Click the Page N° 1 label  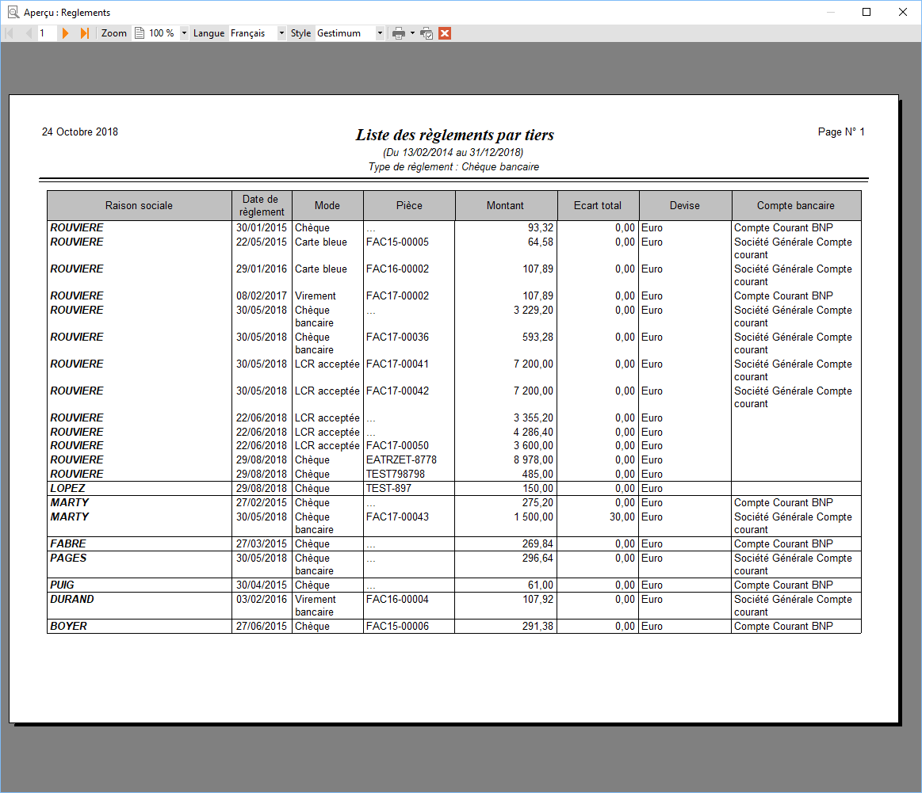[841, 132]
